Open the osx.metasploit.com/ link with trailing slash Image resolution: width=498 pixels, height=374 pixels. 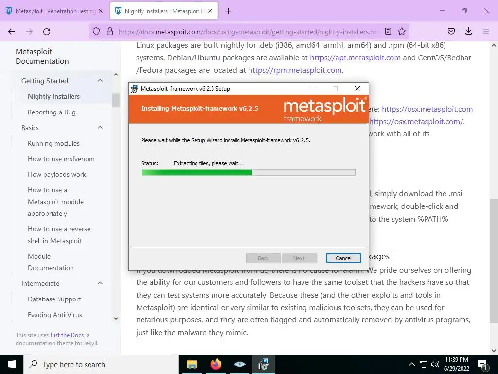[x=416, y=121]
